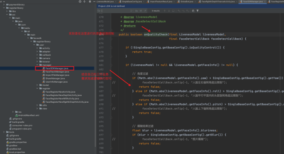The width and height of the screenshot is (284, 154).
Task: Expand the view folder
Action: [x=37, y=109]
